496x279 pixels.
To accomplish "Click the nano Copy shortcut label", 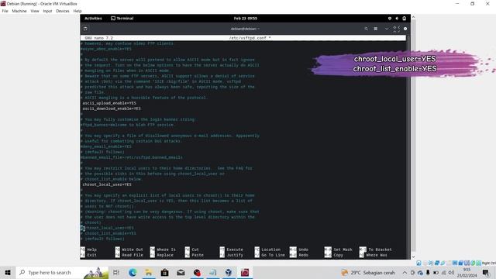I will (x=338, y=255).
